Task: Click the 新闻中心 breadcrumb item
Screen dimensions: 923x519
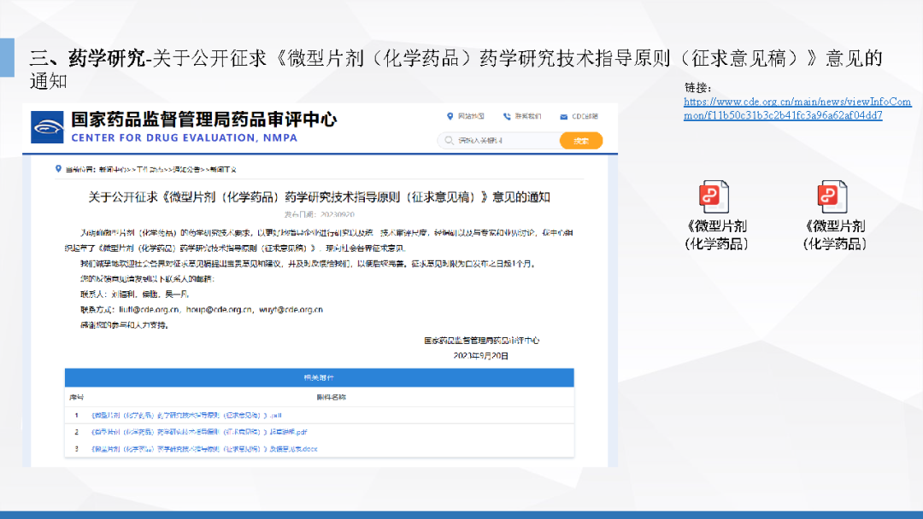Action: (111, 169)
